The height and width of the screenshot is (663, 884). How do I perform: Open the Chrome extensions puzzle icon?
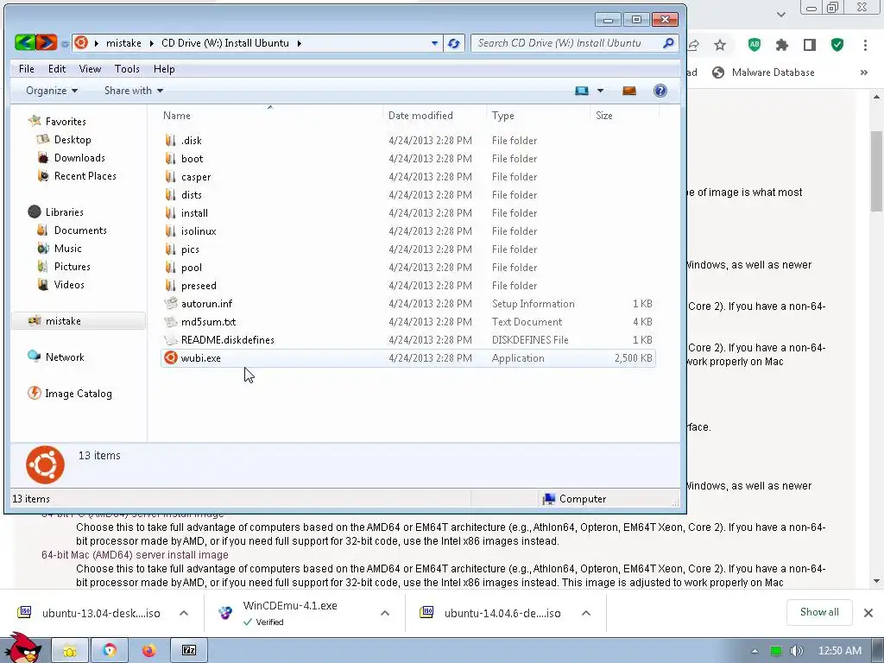click(x=782, y=45)
